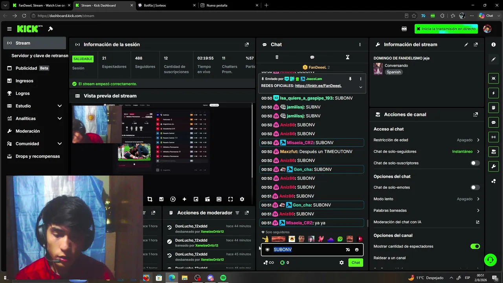This screenshot has width=503, height=283.
Task: Open the user profile avatar menu
Action: [x=487, y=29]
